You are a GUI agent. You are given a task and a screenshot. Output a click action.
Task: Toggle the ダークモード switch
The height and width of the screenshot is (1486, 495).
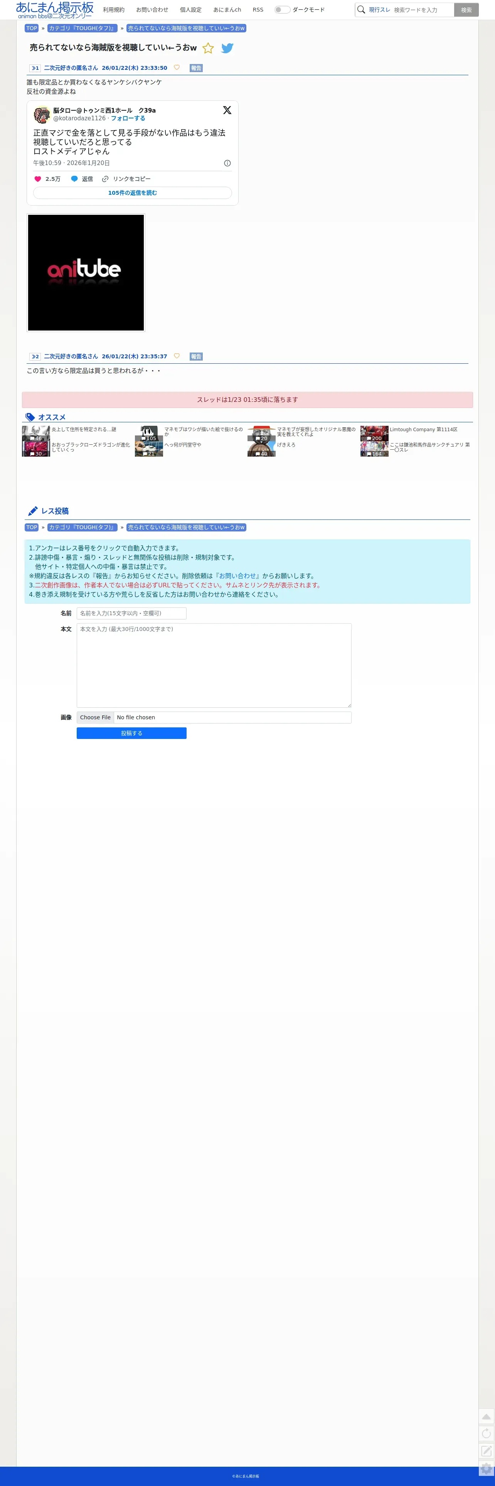(x=282, y=10)
